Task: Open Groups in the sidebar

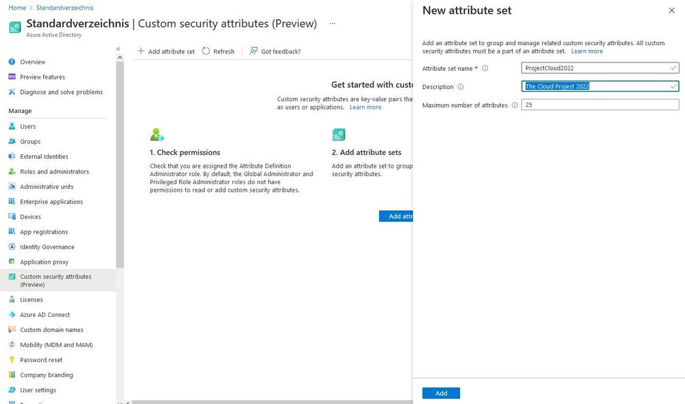Action: click(x=30, y=141)
